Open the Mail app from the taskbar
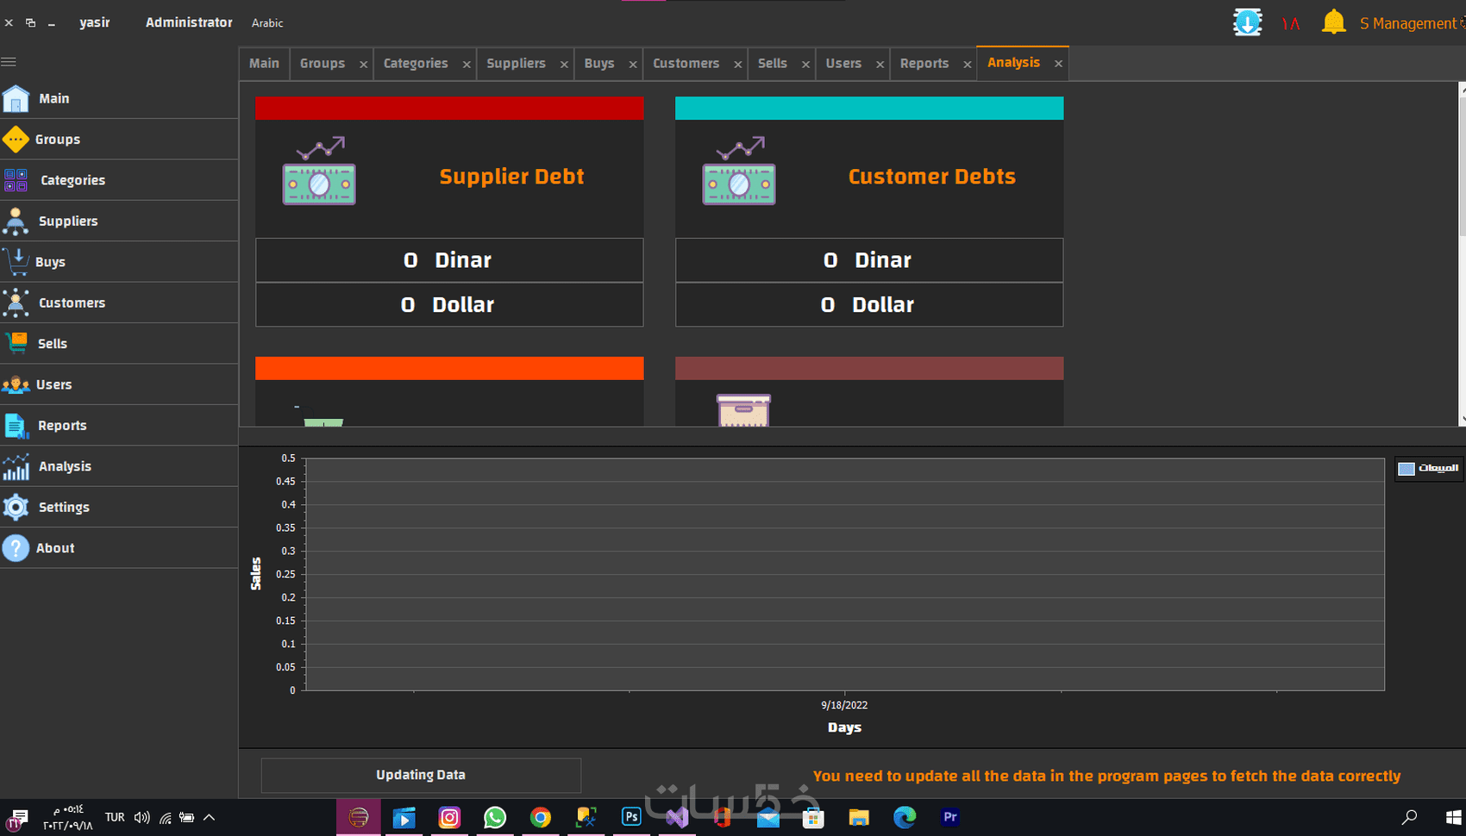 (x=767, y=817)
